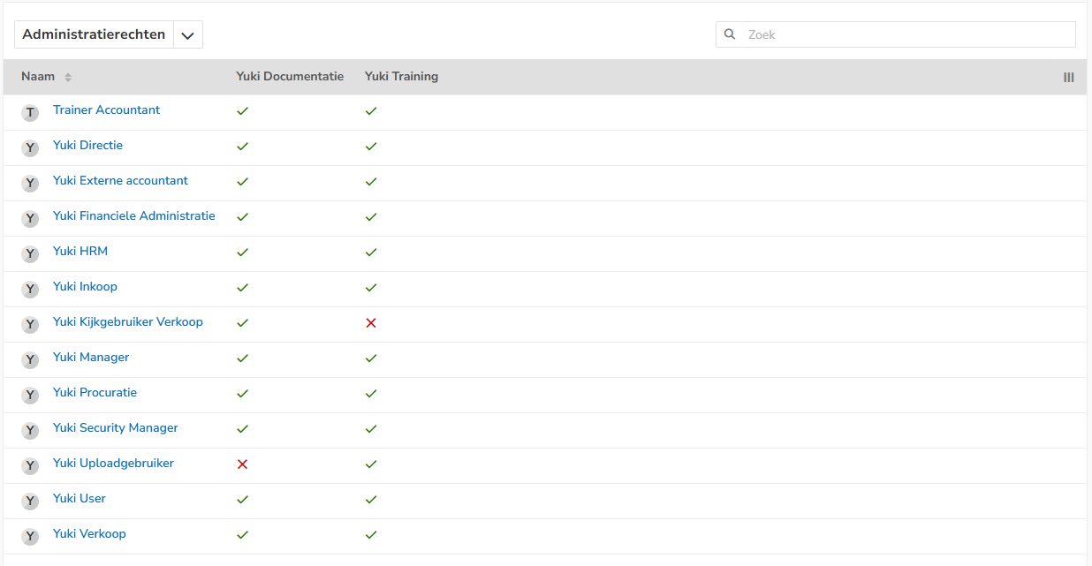The image size is (1092, 566).
Task: Click the Y avatar beside Yuki Directie
Action: pyautogui.click(x=31, y=148)
